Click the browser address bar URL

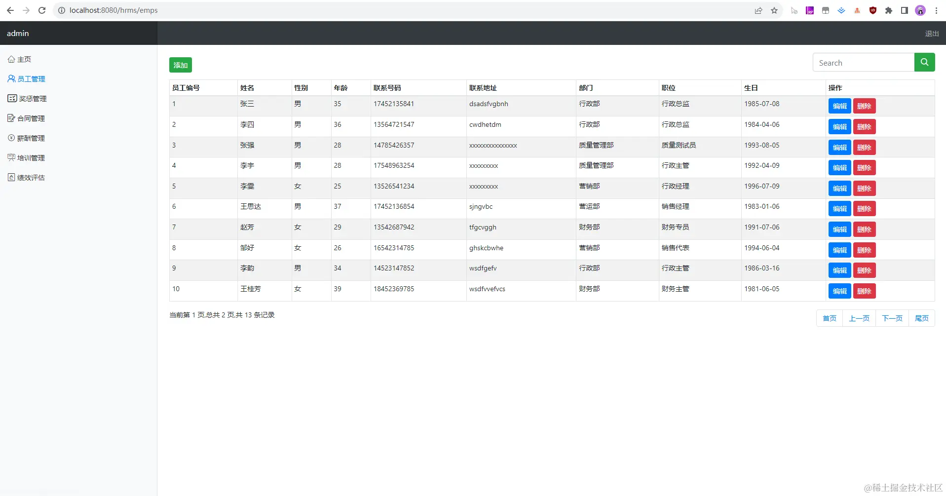(114, 10)
